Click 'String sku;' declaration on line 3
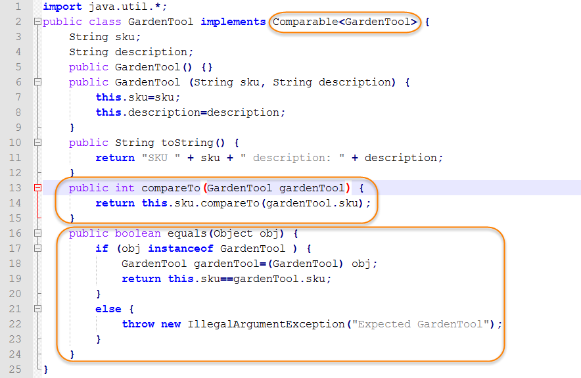The image size is (581, 378). tap(105, 37)
